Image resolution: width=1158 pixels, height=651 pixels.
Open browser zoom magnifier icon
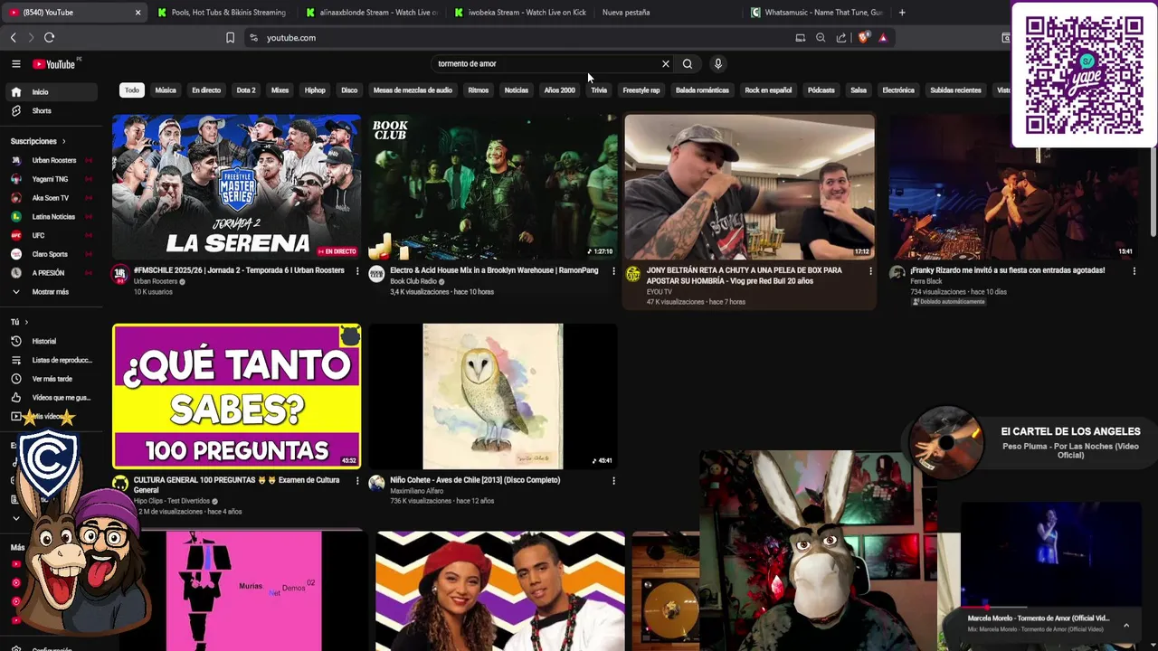[x=821, y=38]
